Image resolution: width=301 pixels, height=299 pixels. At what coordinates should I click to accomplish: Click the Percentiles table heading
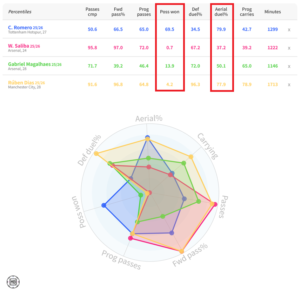click(x=20, y=12)
